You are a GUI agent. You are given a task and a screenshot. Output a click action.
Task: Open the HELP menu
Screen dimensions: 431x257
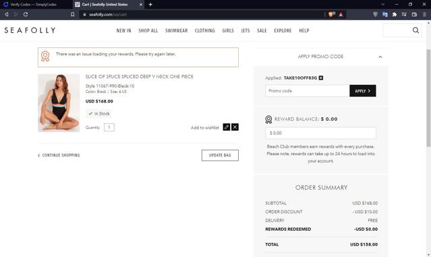304,30
